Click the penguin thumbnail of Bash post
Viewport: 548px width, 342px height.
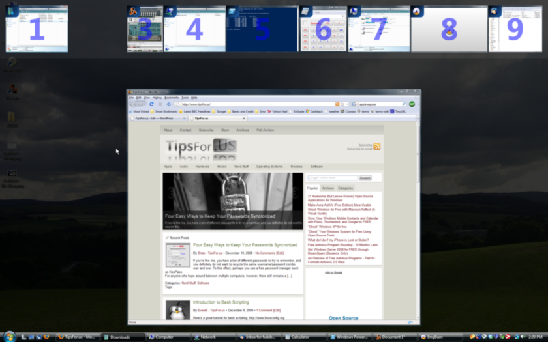[178, 310]
